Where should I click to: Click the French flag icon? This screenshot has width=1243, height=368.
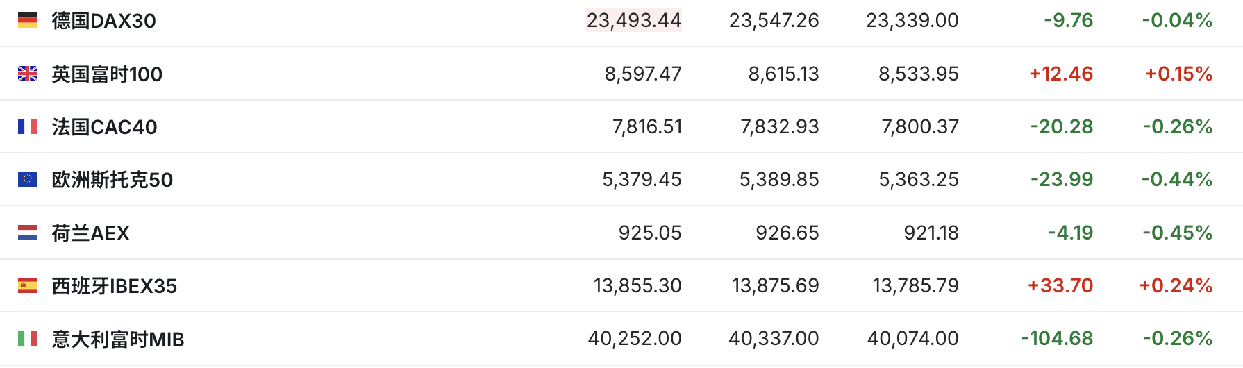(x=28, y=126)
